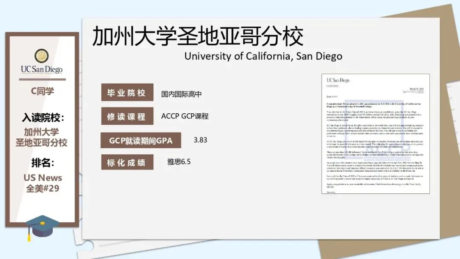The image size is (460, 259).
Task: Click the graduation cap illustration
Action: tap(42, 227)
